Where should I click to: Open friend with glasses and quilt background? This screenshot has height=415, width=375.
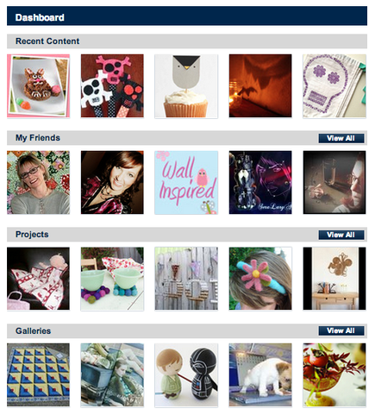coord(38,182)
